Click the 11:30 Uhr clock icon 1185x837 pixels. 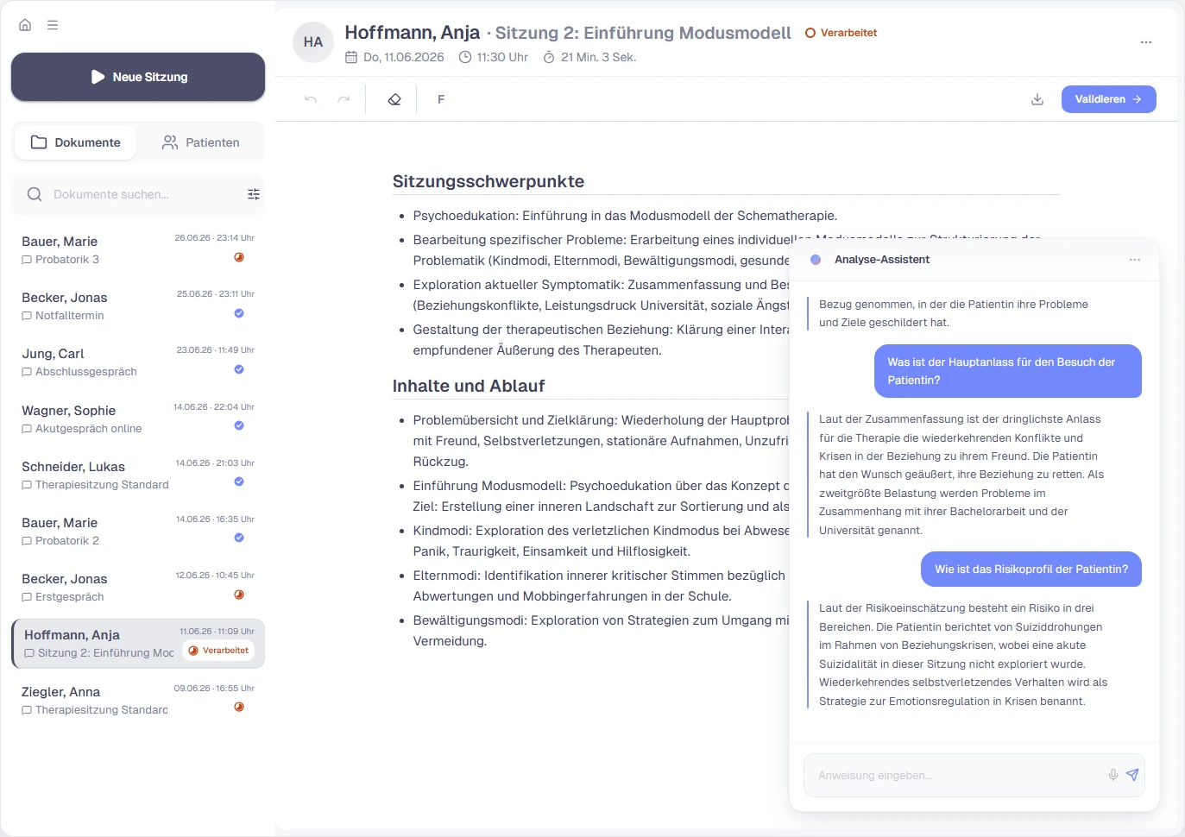465,57
